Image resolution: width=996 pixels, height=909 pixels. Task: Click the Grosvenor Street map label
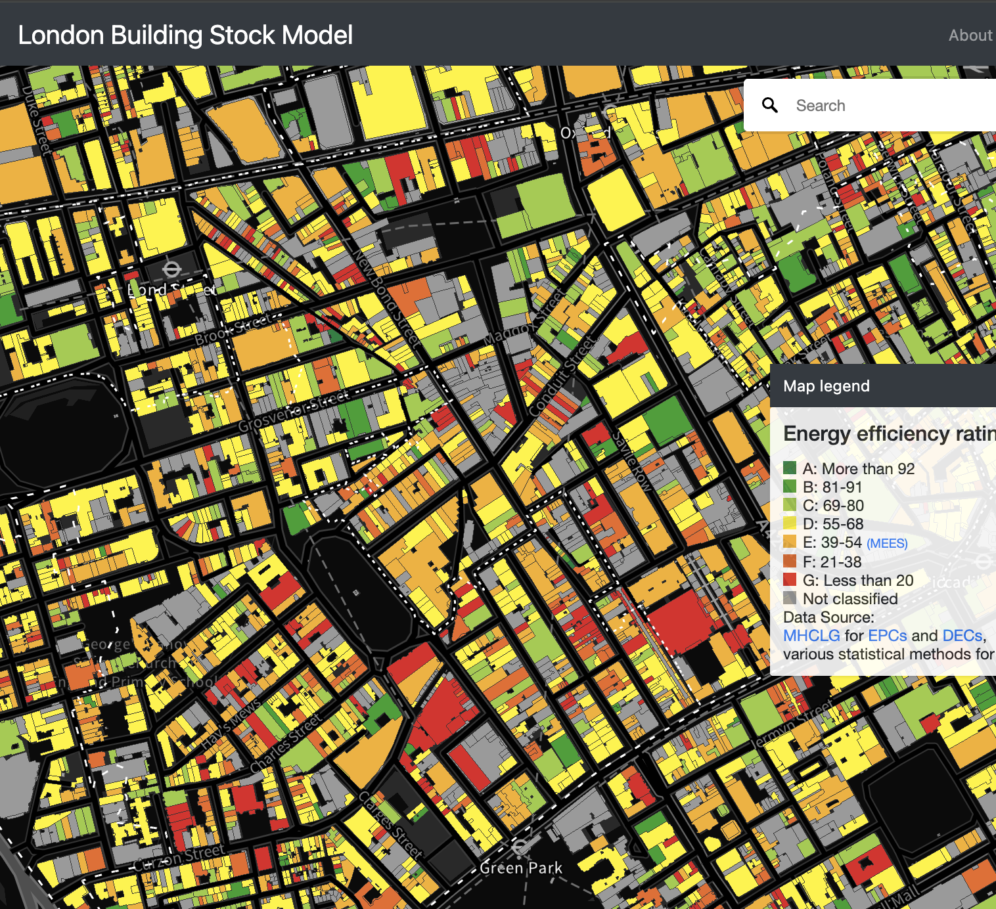pyautogui.click(x=294, y=412)
